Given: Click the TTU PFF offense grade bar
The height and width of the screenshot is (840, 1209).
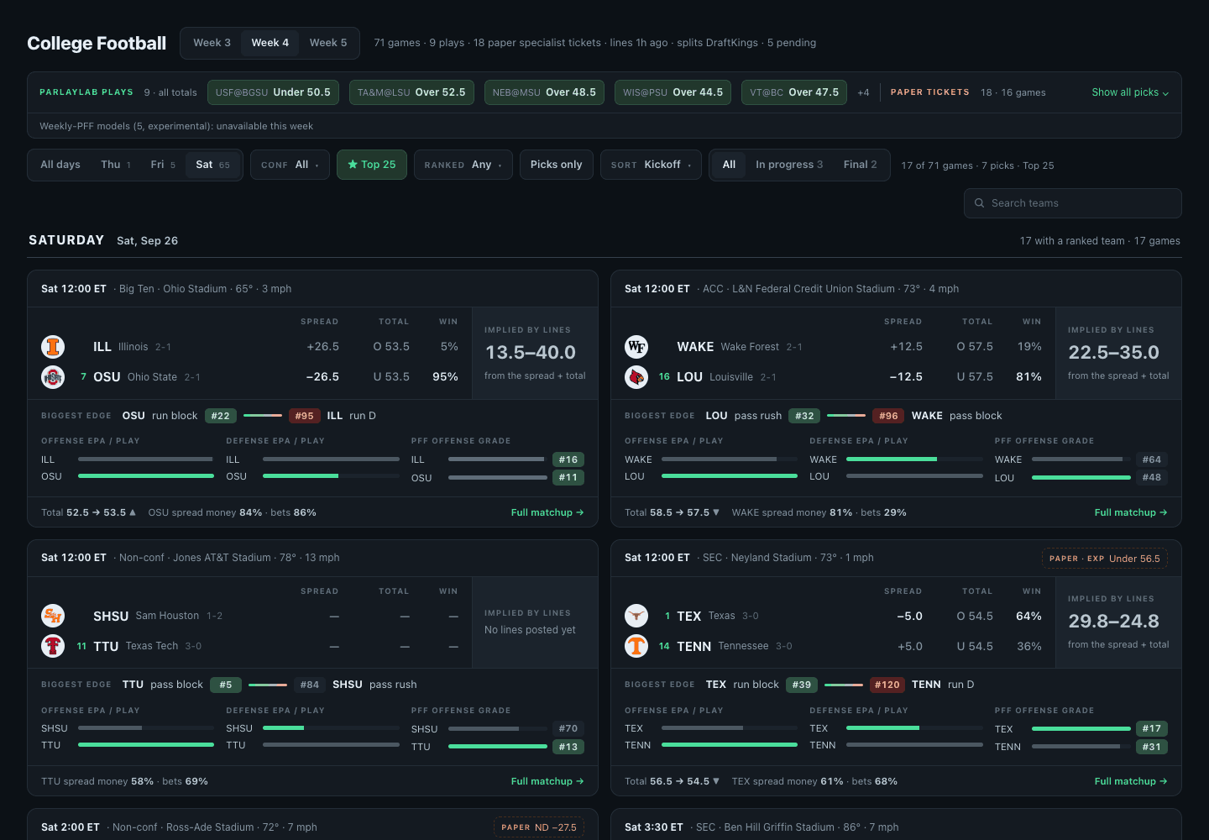Looking at the screenshot, I should 498,747.
